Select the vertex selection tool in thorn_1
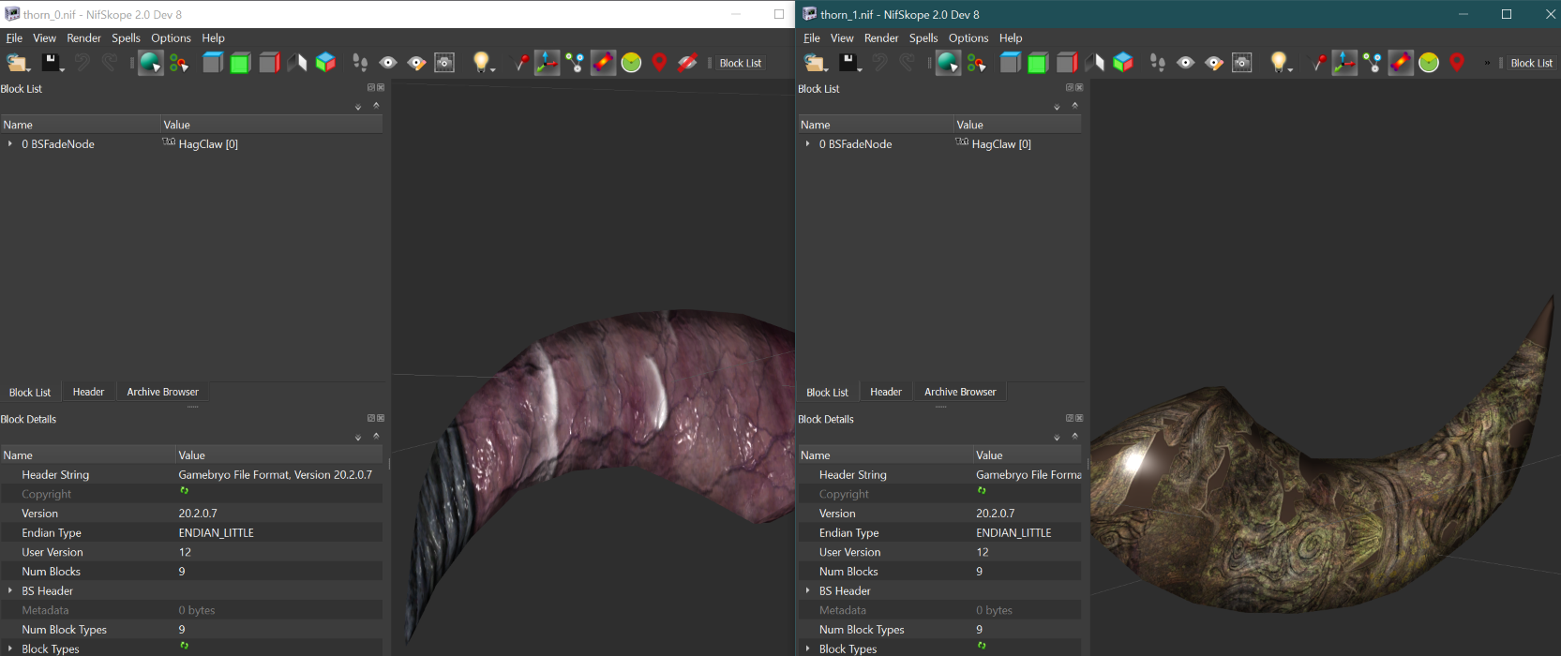This screenshot has width=1561, height=656. point(976,63)
